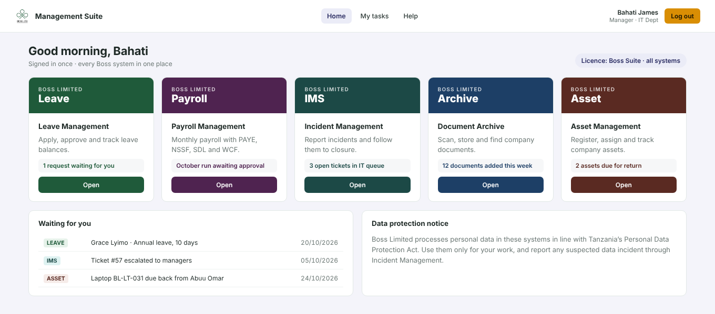Open Grace Lyimo annual leave request
The width and height of the screenshot is (715, 314).
click(191, 243)
